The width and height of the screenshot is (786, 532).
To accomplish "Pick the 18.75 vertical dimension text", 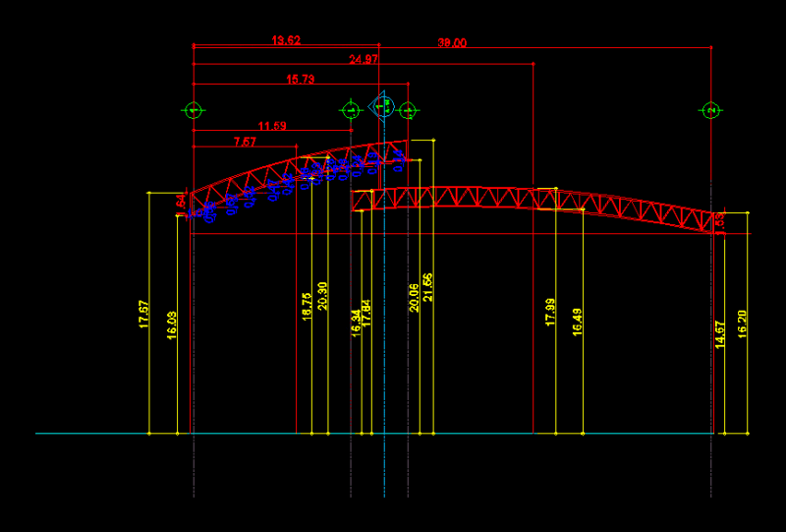I will click(307, 306).
